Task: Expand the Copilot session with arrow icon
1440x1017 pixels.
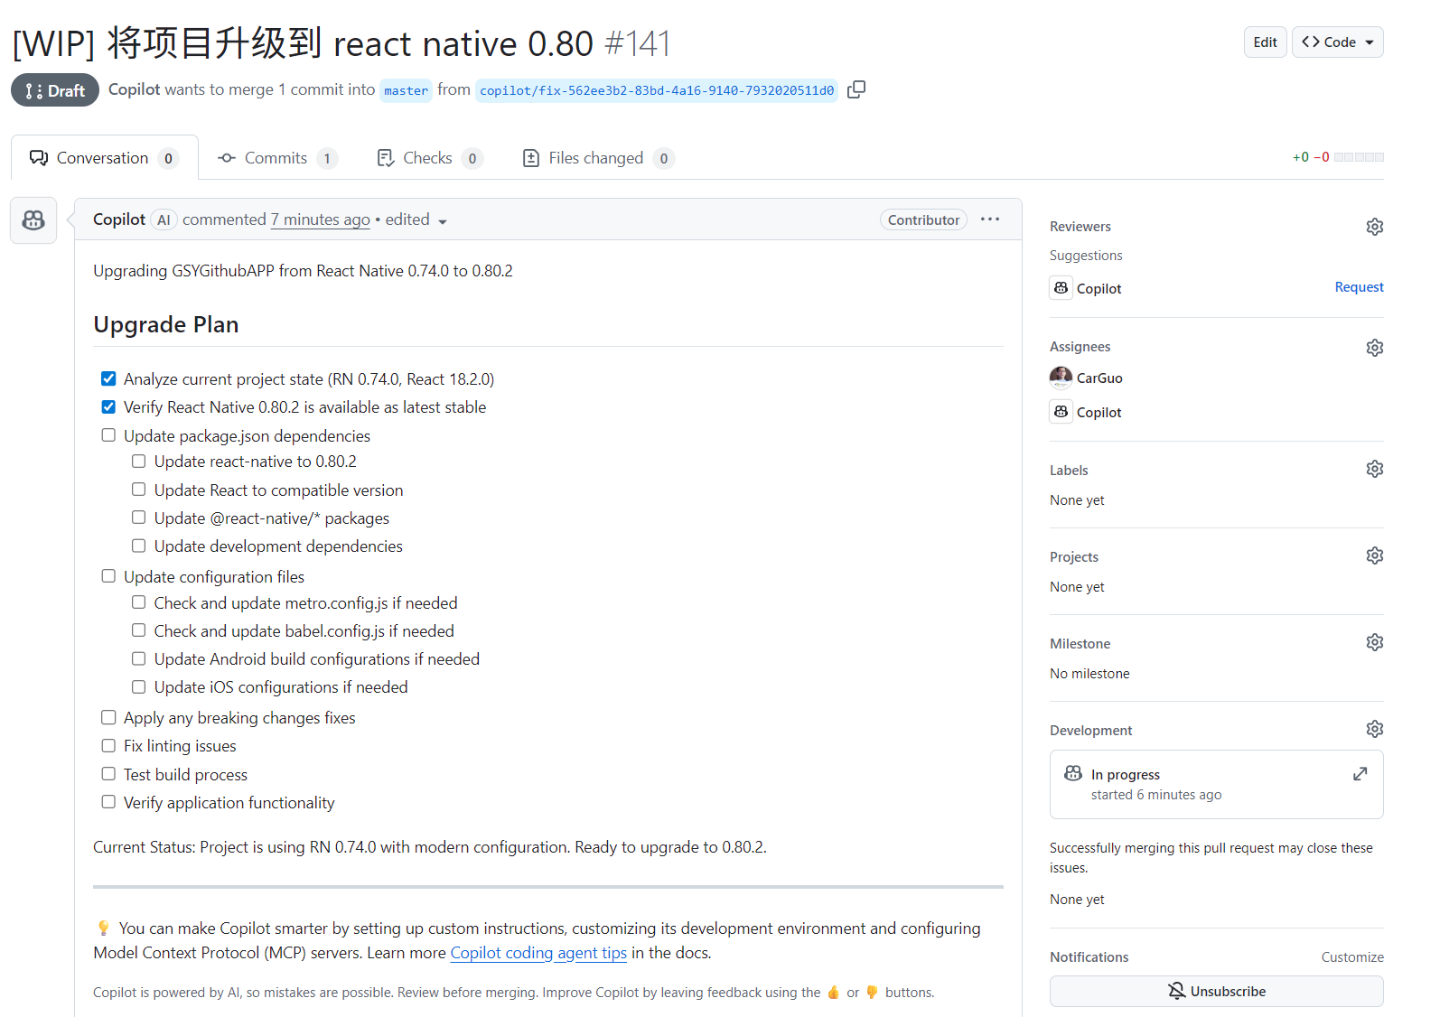Action: pos(1360,774)
